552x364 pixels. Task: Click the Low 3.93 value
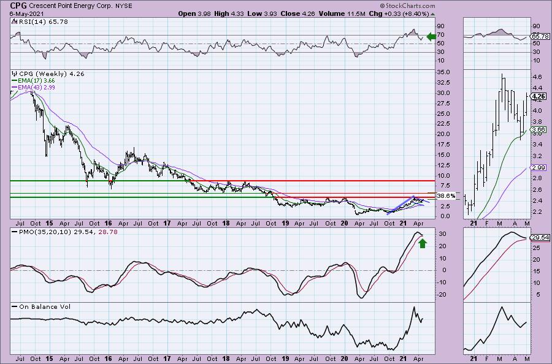(x=263, y=13)
